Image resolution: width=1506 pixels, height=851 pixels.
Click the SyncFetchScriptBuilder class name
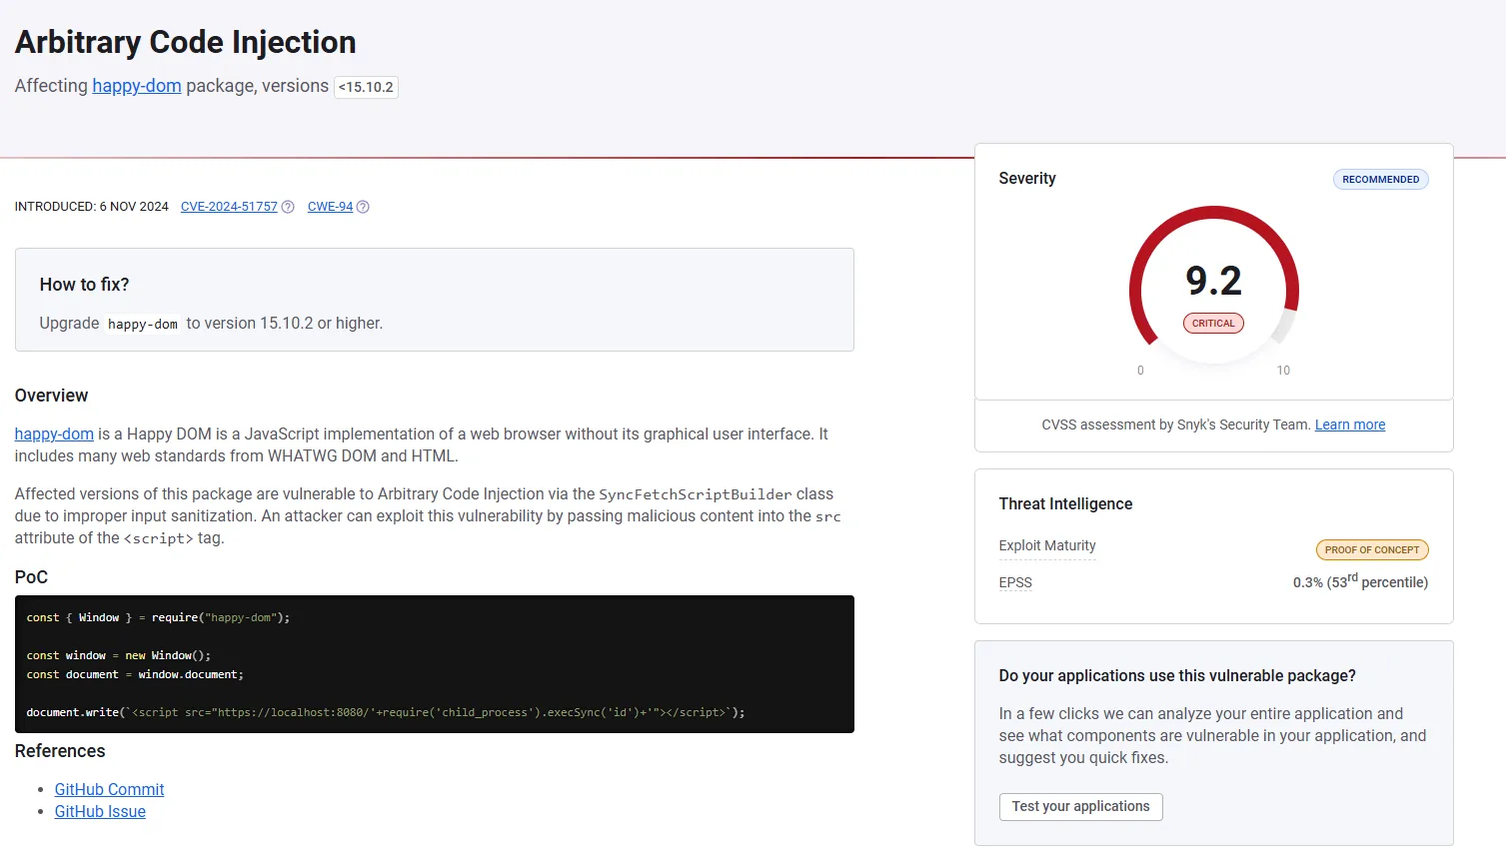[696, 494]
